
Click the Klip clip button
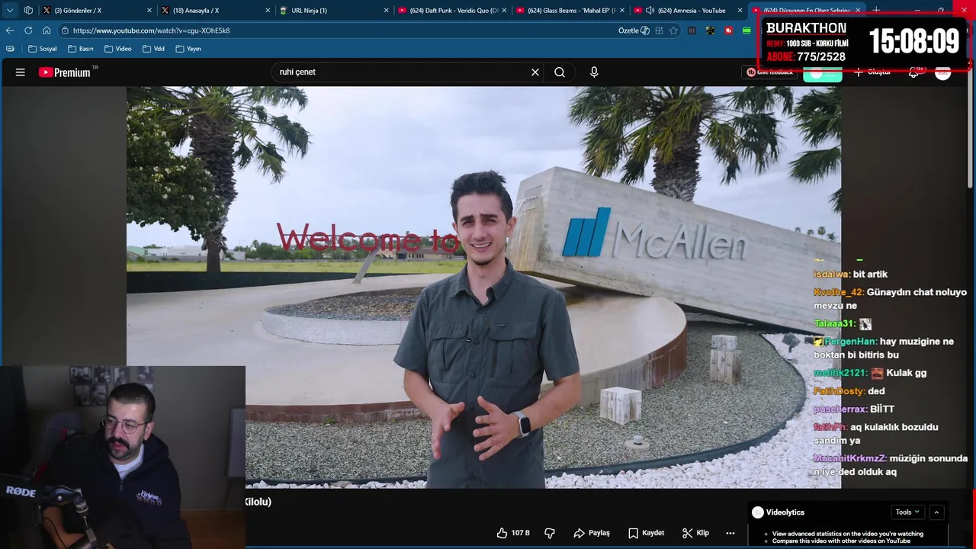point(695,533)
